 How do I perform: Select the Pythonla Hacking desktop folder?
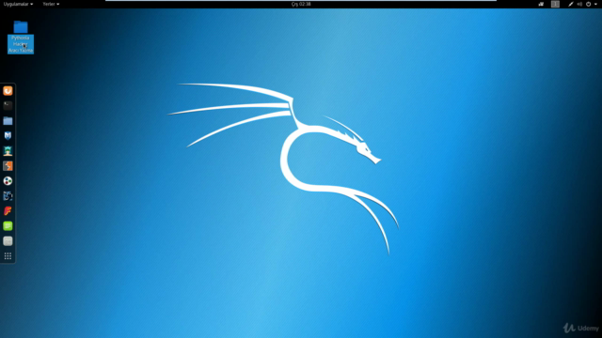pos(21,38)
